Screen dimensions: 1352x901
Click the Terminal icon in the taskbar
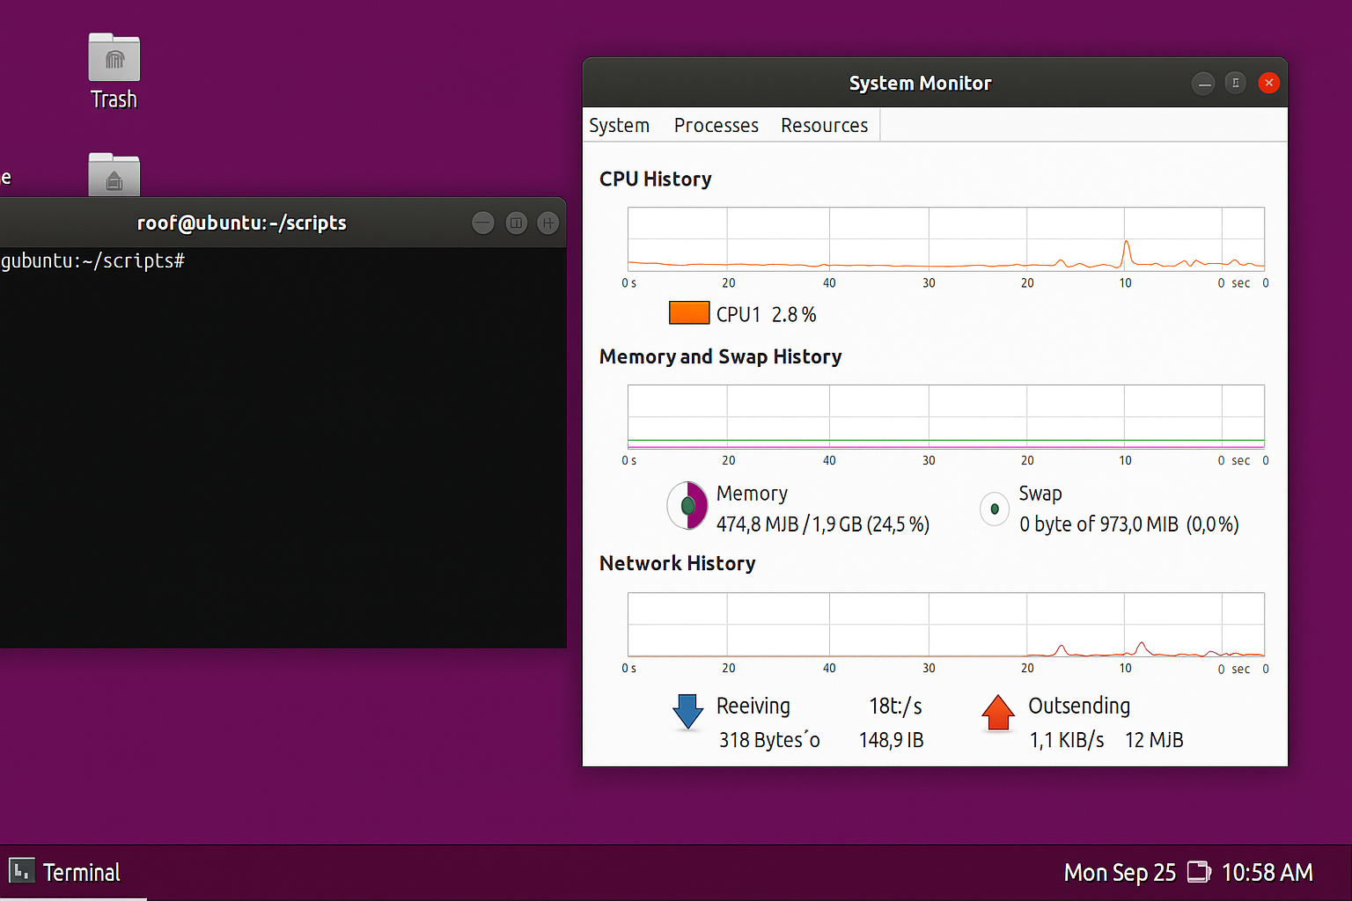pyautogui.click(x=21, y=871)
